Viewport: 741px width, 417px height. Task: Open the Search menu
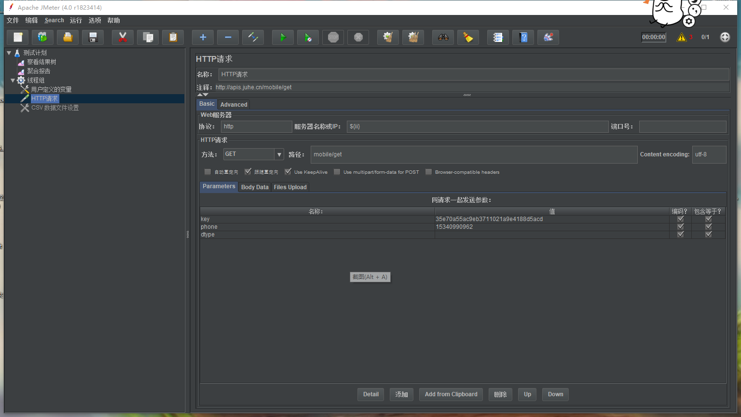coord(54,20)
